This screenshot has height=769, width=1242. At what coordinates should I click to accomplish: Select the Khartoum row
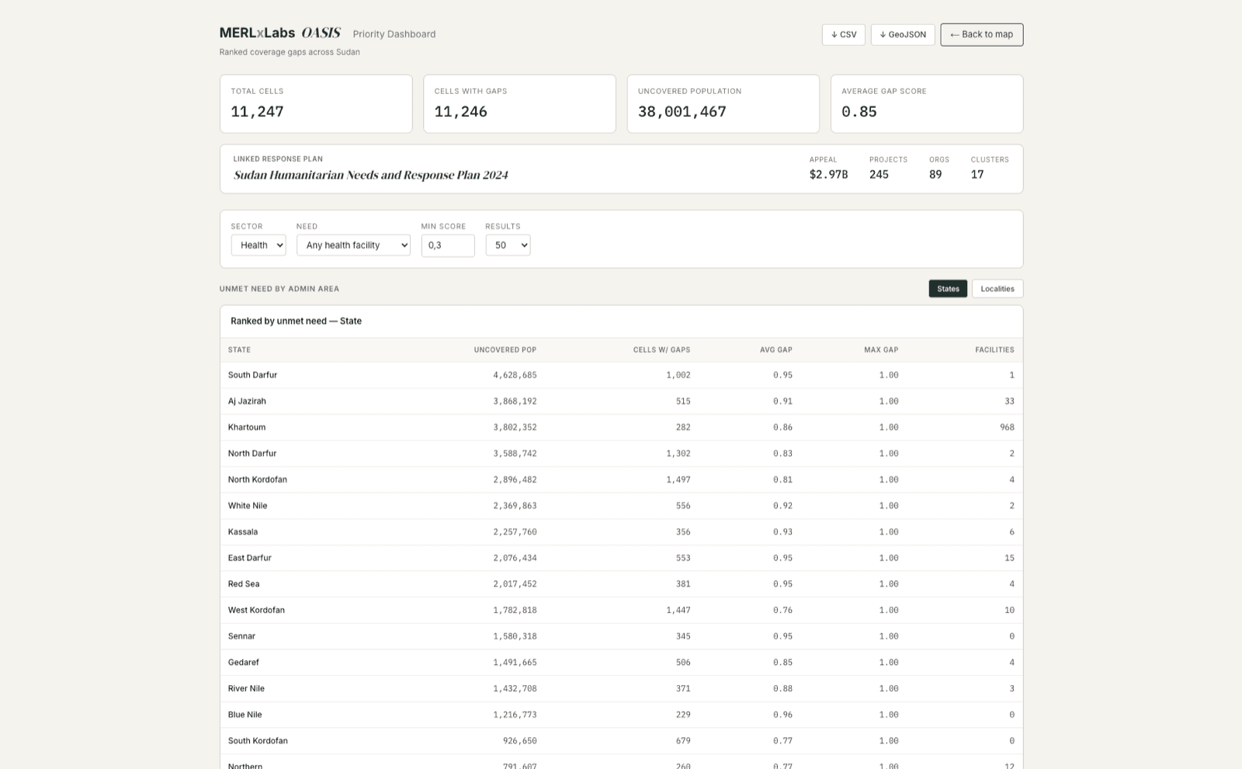point(621,427)
